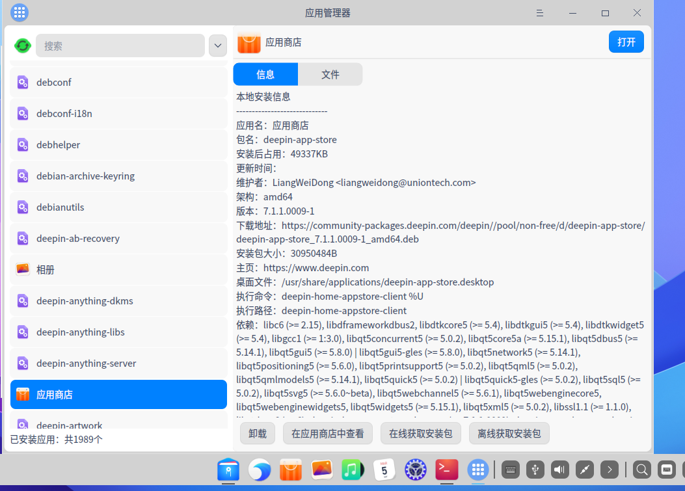Click the onscreen keyboard tray icon
The width and height of the screenshot is (685, 491).
tap(510, 470)
